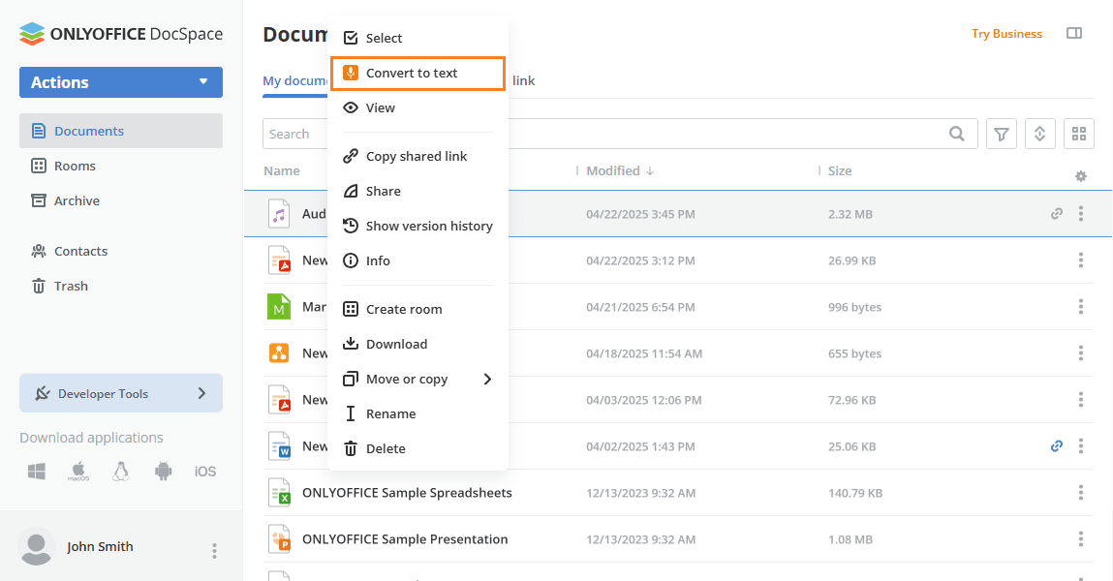1113x581 pixels.
Task: Click John Smith's avatar
Action: coord(36,546)
